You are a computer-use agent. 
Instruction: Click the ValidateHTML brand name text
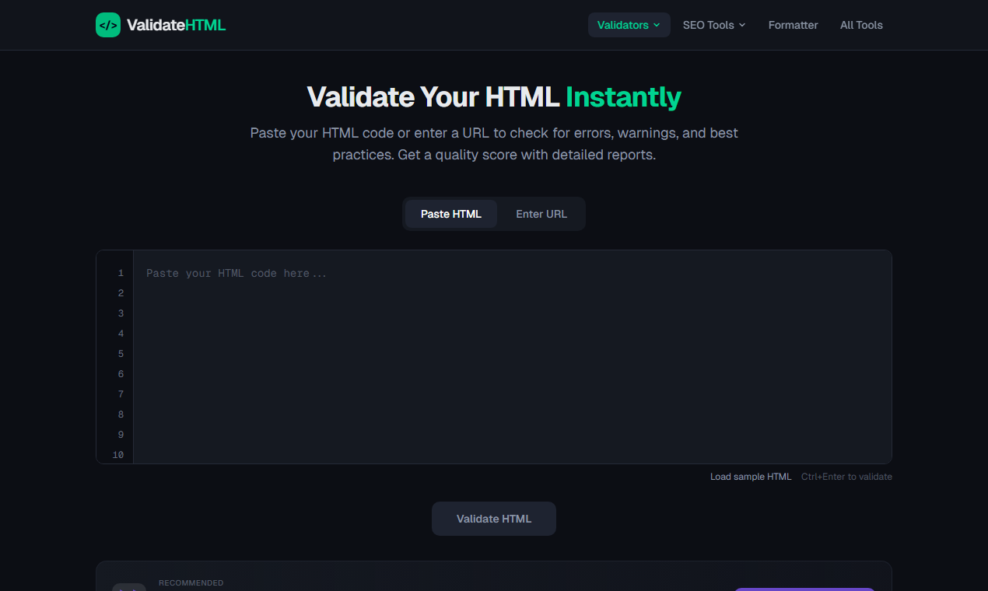(x=176, y=25)
